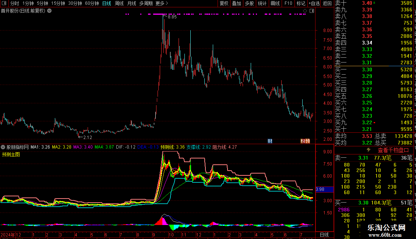
Task: Click 预测线: 3.36 indicator value
Action: 172,147
